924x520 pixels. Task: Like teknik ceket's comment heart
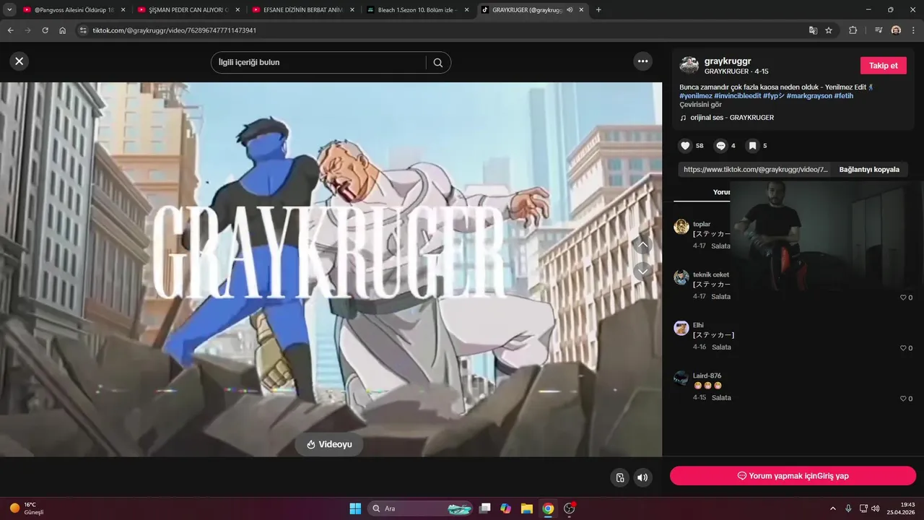click(902, 298)
